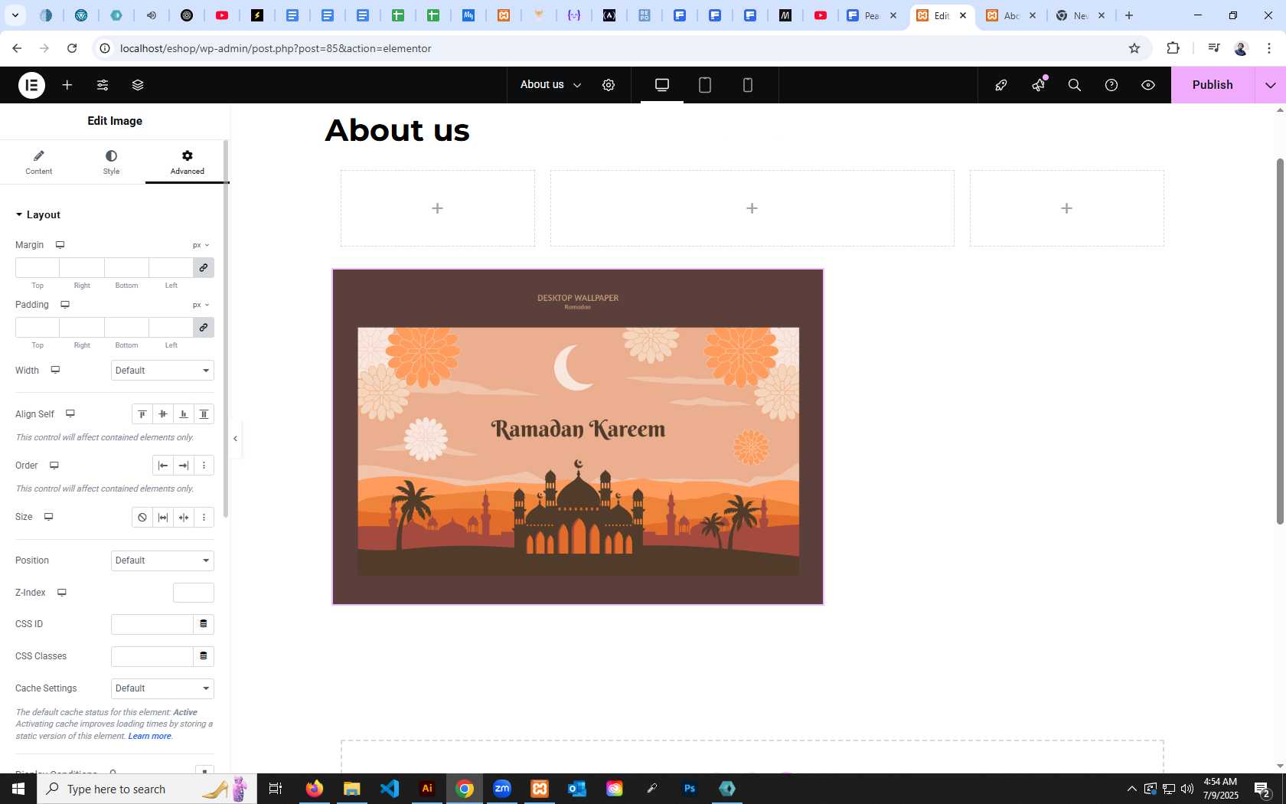Screen dimensions: 1286x804
Task: Add widget to middle empty column
Action: pos(752,208)
